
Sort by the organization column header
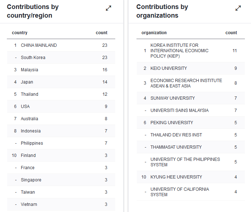pos(154,33)
